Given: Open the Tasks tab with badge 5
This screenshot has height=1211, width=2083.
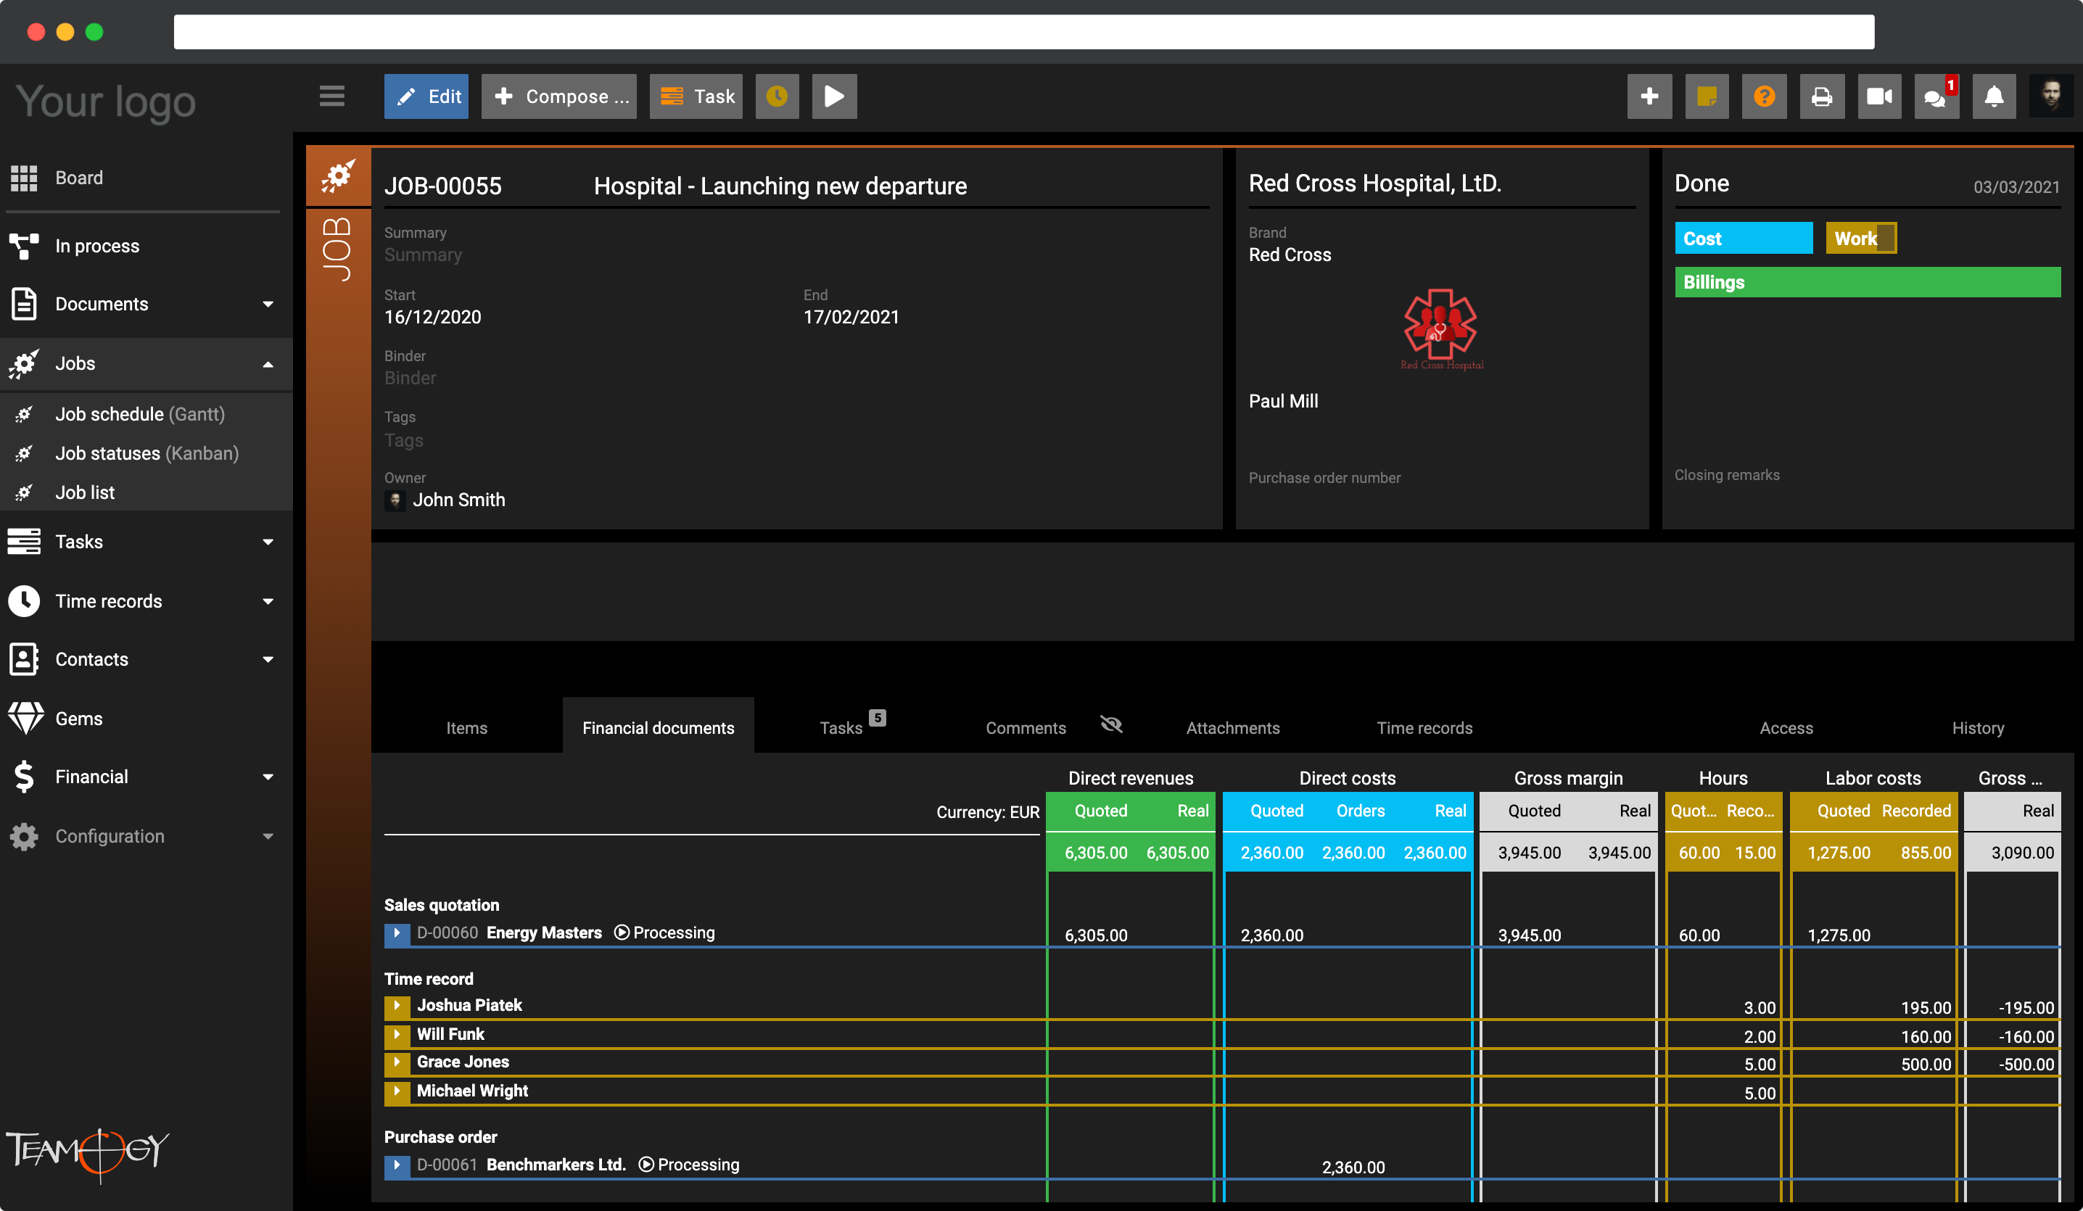Looking at the screenshot, I should pos(851,726).
